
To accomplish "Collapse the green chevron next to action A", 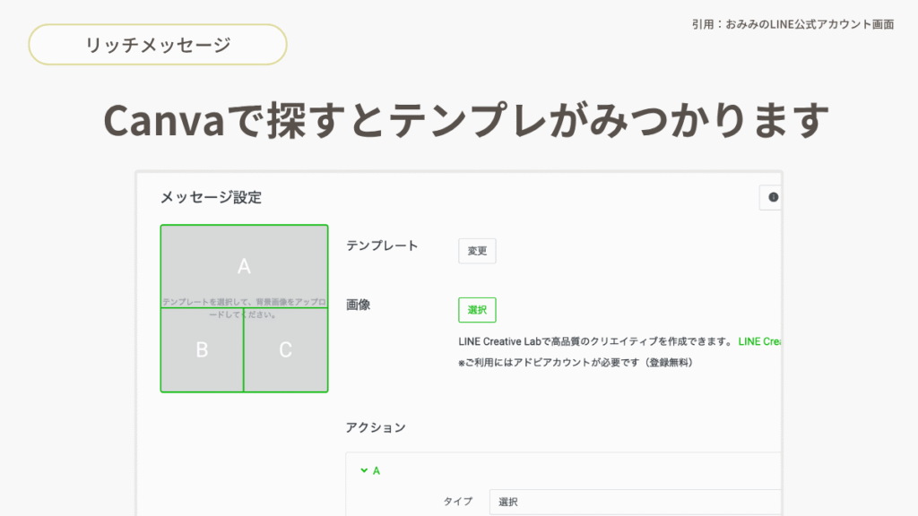I will pos(364,470).
